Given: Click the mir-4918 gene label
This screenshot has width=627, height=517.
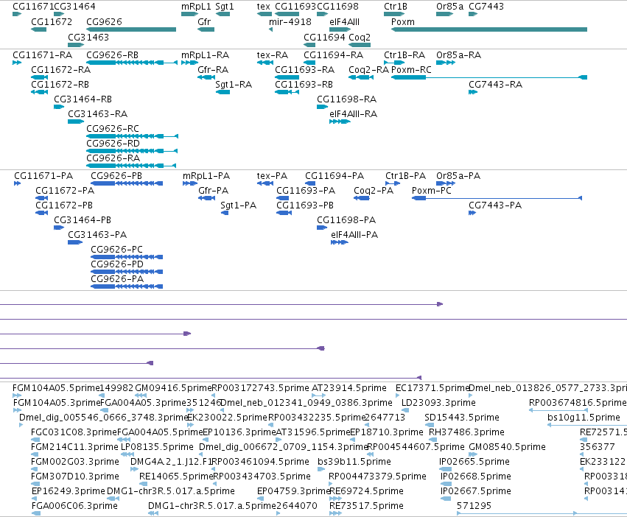Looking at the screenshot, I should tap(290, 21).
